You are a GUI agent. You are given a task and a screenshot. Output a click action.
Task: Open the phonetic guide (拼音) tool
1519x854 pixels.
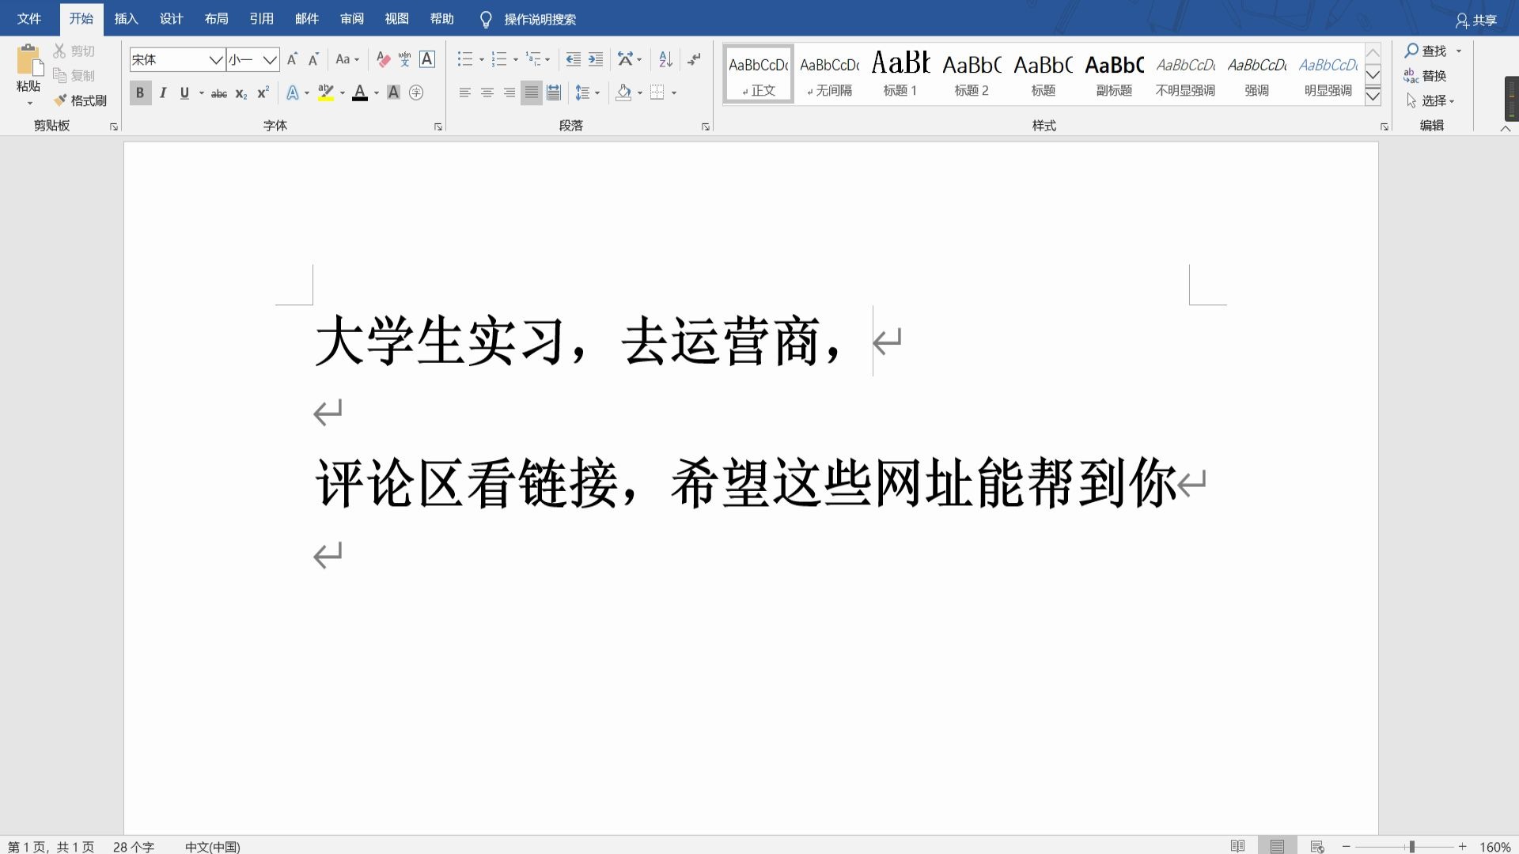(x=404, y=59)
